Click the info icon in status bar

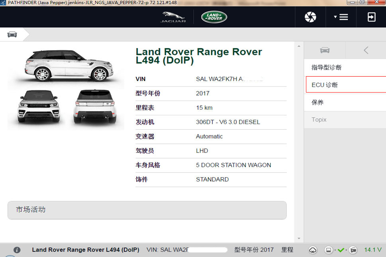(x=17, y=250)
